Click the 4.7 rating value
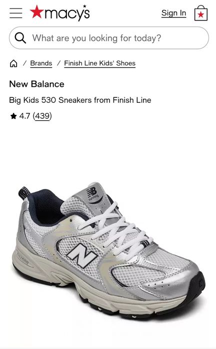The height and width of the screenshot is (349, 216). pos(24,116)
